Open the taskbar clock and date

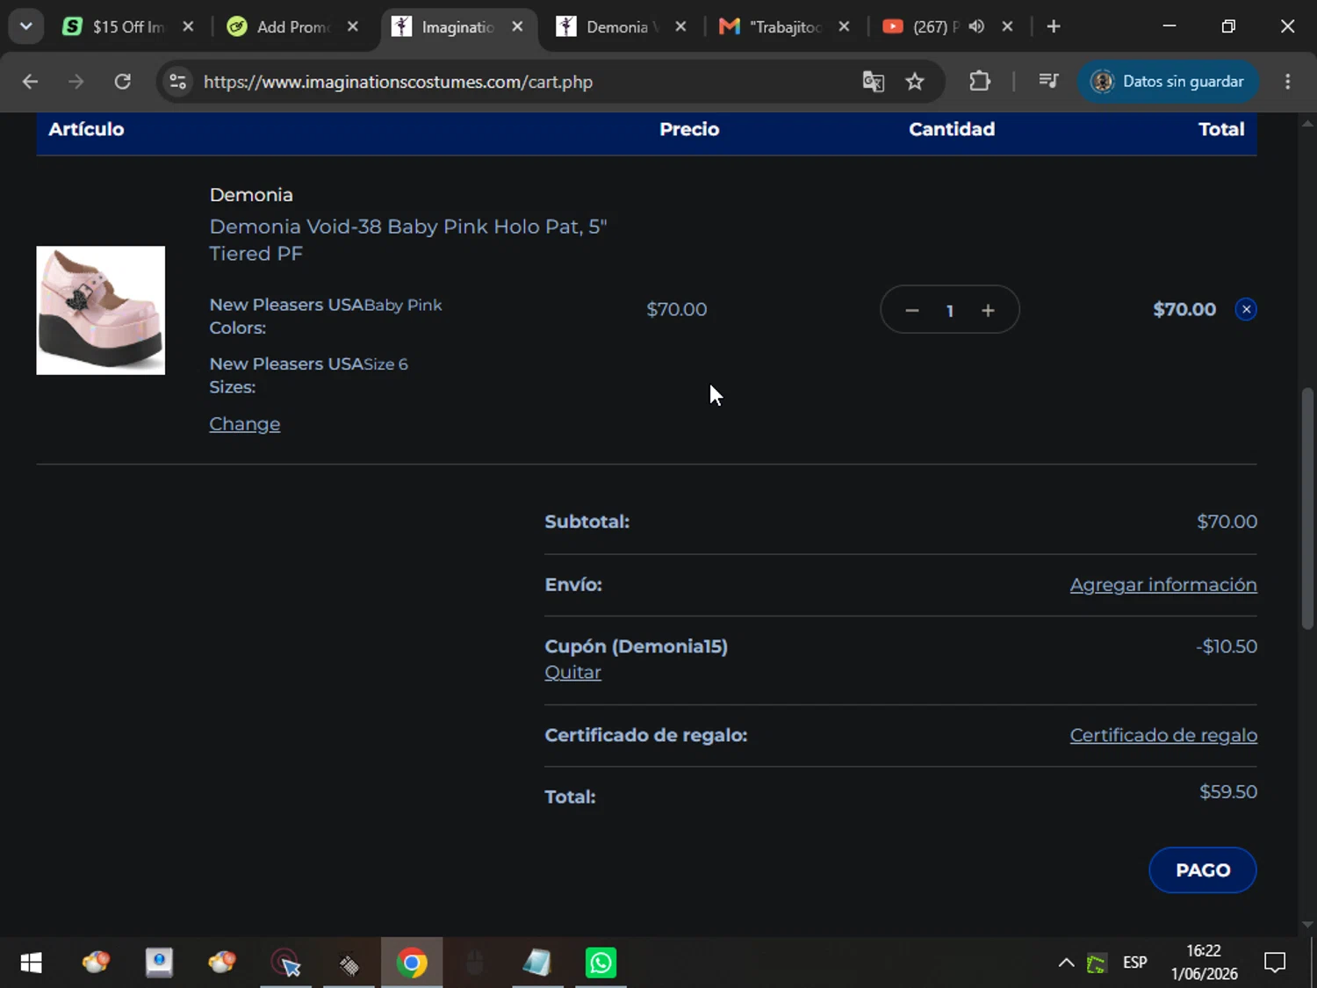(x=1204, y=963)
